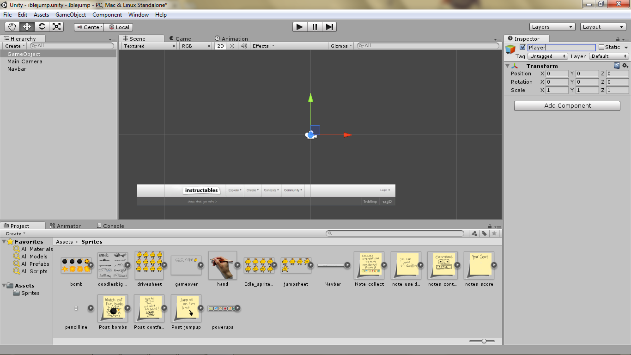Pause the game playback

[x=314, y=27]
